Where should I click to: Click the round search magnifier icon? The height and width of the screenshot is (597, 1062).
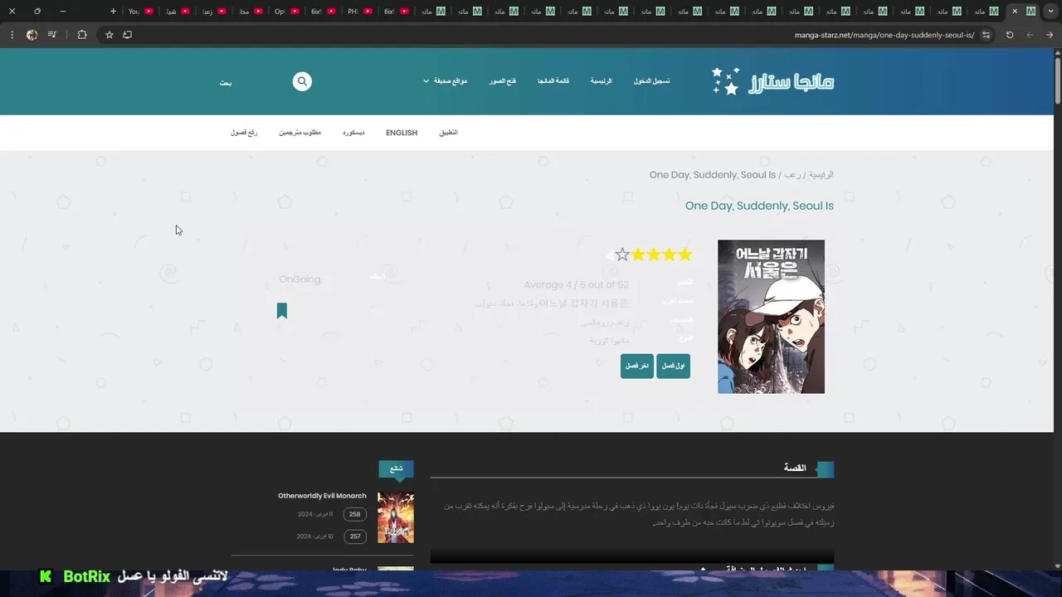point(302,81)
